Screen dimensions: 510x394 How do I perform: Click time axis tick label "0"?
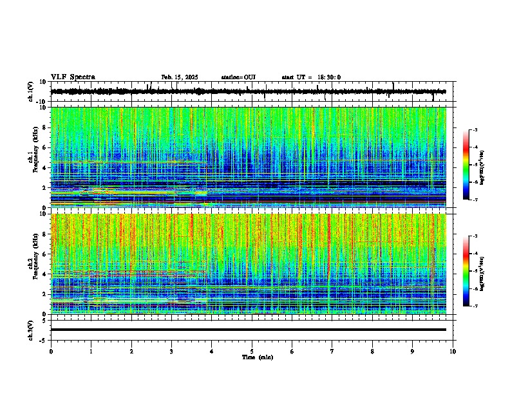pyautogui.click(x=51, y=352)
